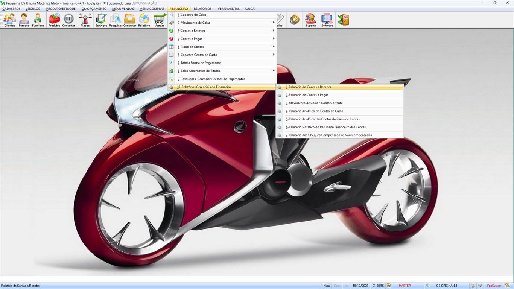Open the Suporte headset icon

coord(311,20)
